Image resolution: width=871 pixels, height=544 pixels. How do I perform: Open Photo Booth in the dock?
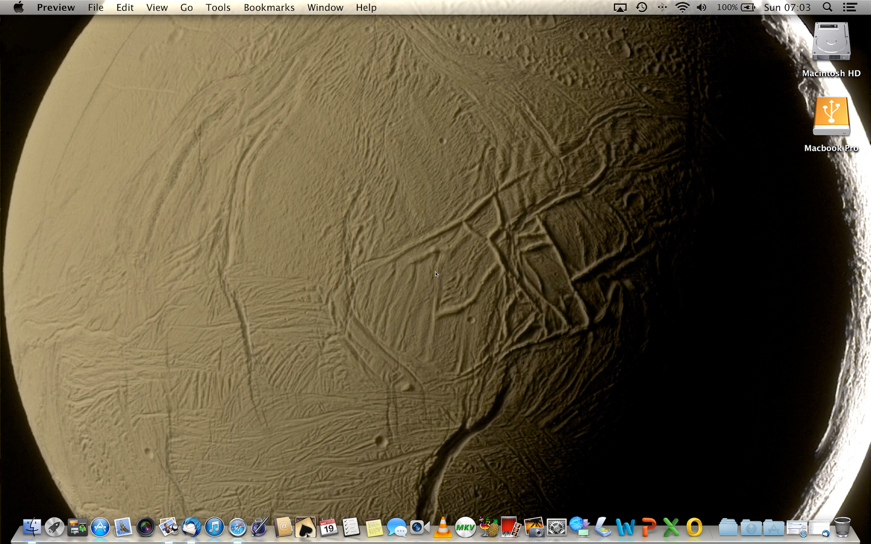coord(511,527)
